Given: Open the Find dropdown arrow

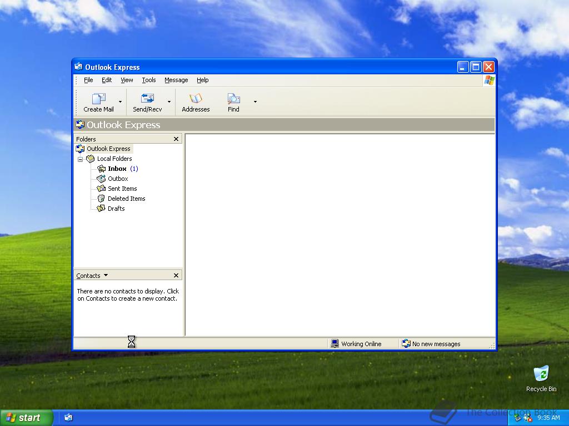Looking at the screenshot, I should [x=255, y=102].
